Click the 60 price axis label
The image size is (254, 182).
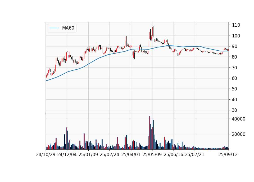[x=235, y=78]
